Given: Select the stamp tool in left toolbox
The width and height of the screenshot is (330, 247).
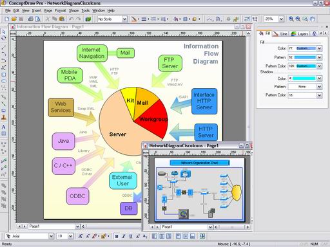Looking at the screenshot, I should (x=4, y=118).
